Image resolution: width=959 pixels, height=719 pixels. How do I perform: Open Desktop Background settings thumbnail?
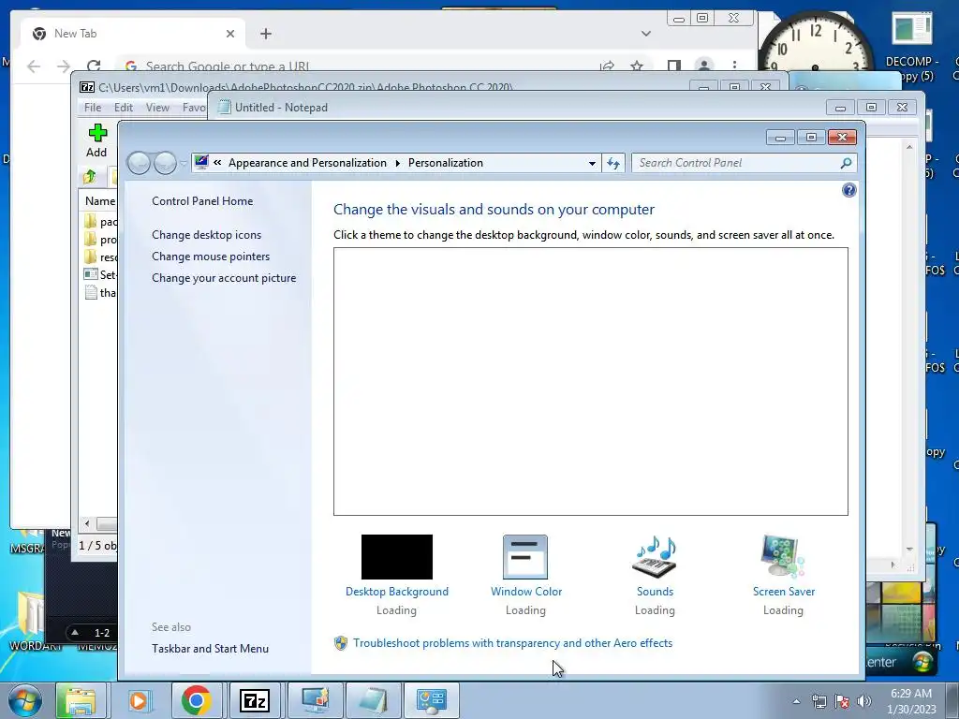pyautogui.click(x=396, y=557)
